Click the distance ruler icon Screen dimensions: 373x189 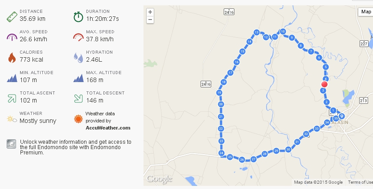12,16
